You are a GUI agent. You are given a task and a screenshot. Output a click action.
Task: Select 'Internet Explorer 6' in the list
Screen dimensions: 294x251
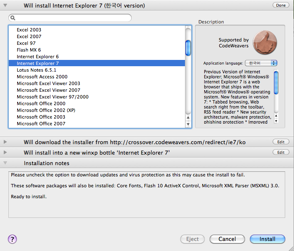click(97, 57)
